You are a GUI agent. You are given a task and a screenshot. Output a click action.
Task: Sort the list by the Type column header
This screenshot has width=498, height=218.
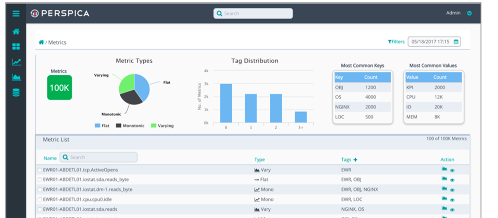259,159
